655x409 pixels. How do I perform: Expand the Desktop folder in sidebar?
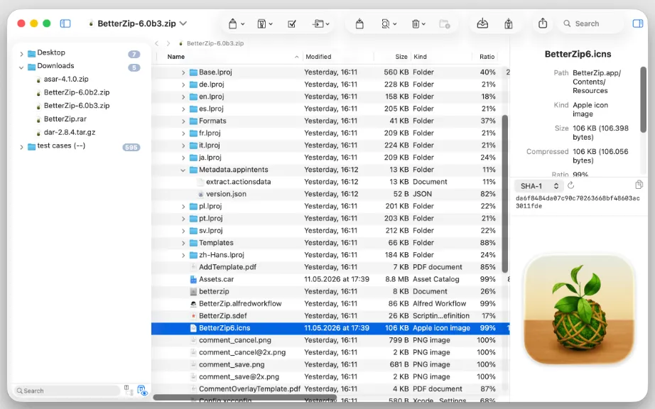pos(21,54)
